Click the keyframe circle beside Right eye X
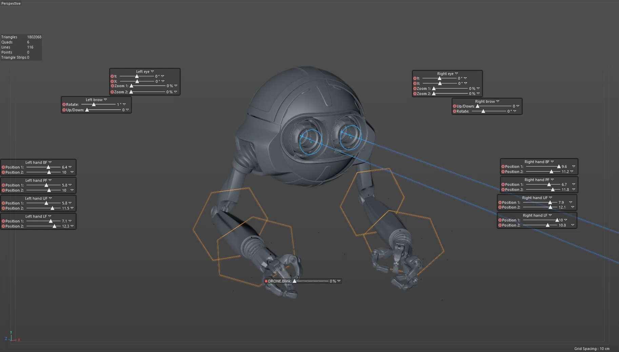The image size is (619, 352). tap(415, 83)
